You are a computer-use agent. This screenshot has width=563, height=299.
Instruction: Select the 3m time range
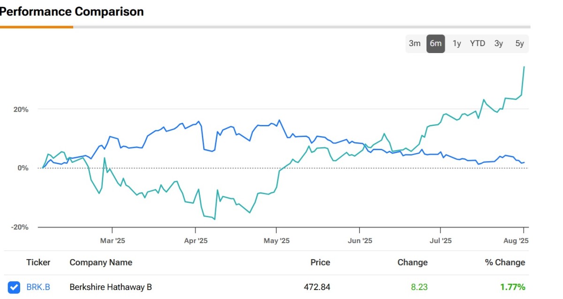(x=414, y=44)
